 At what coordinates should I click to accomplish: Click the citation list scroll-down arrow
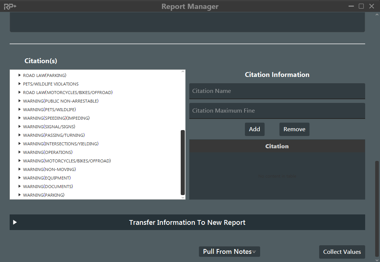point(183,197)
